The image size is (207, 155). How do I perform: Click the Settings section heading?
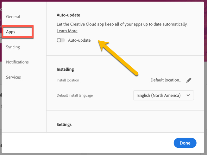click(x=64, y=125)
